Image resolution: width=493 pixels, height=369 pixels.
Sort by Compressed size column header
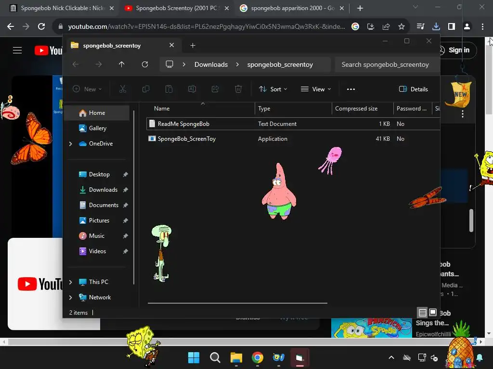pos(356,109)
